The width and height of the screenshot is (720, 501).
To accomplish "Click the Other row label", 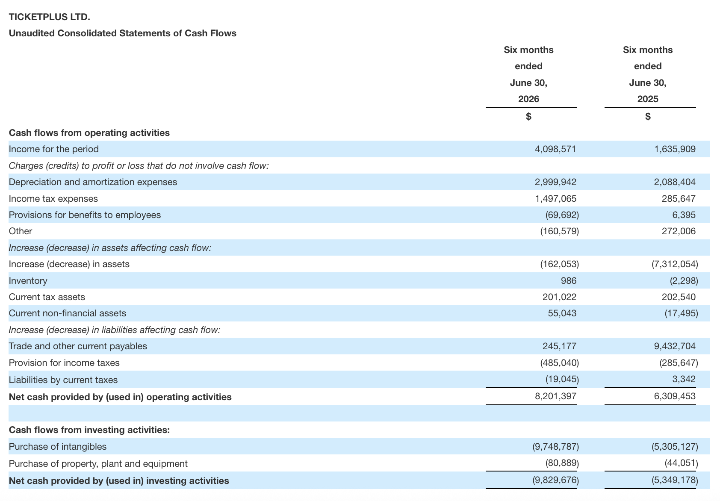I will tap(21, 231).
